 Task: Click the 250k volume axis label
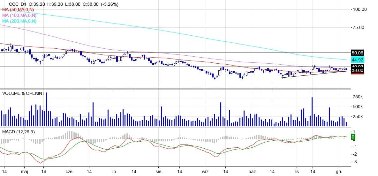pyautogui.click(x=358, y=116)
